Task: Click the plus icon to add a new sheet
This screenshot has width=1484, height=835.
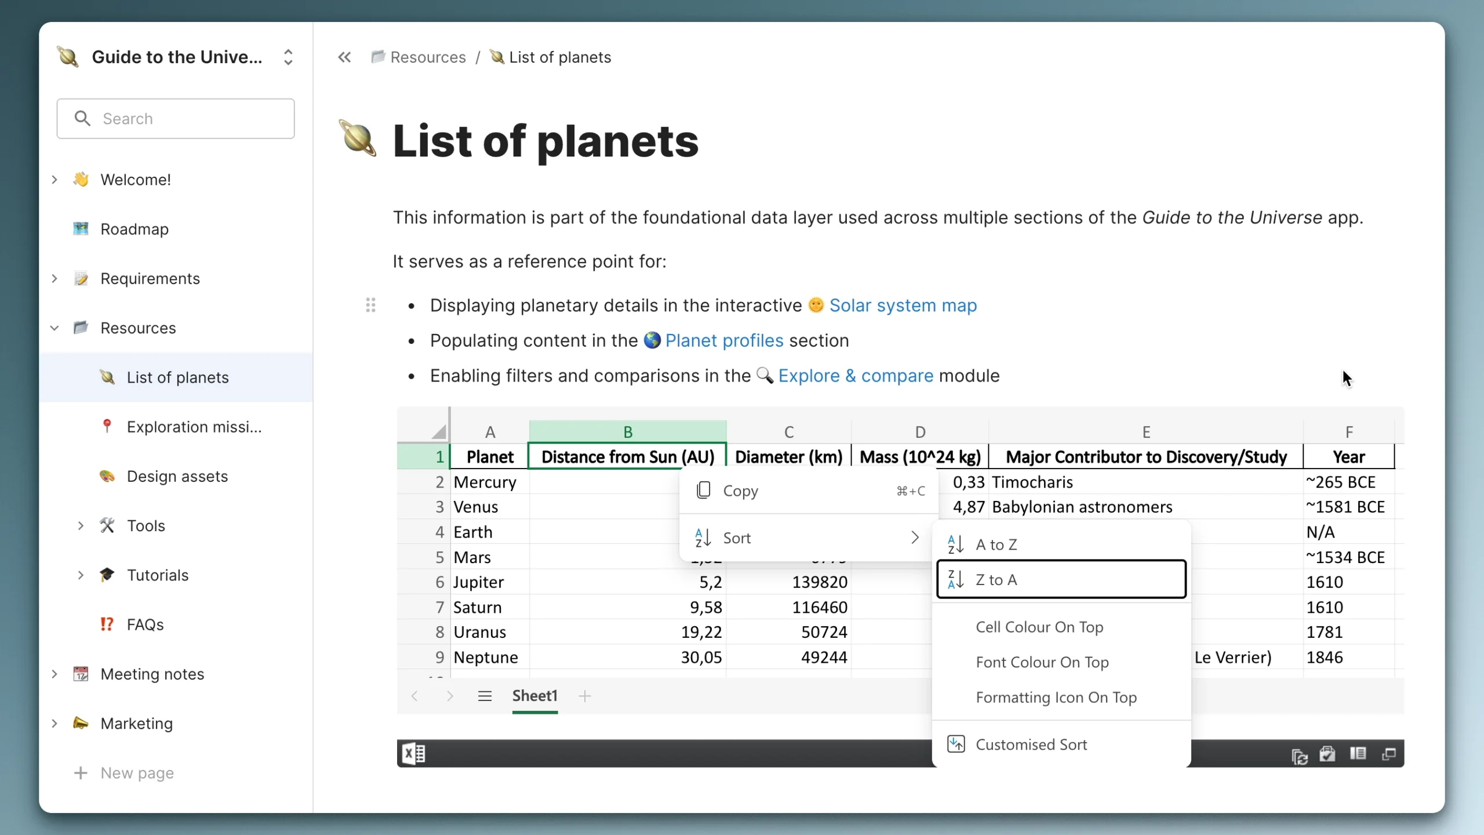Action: coord(584,696)
